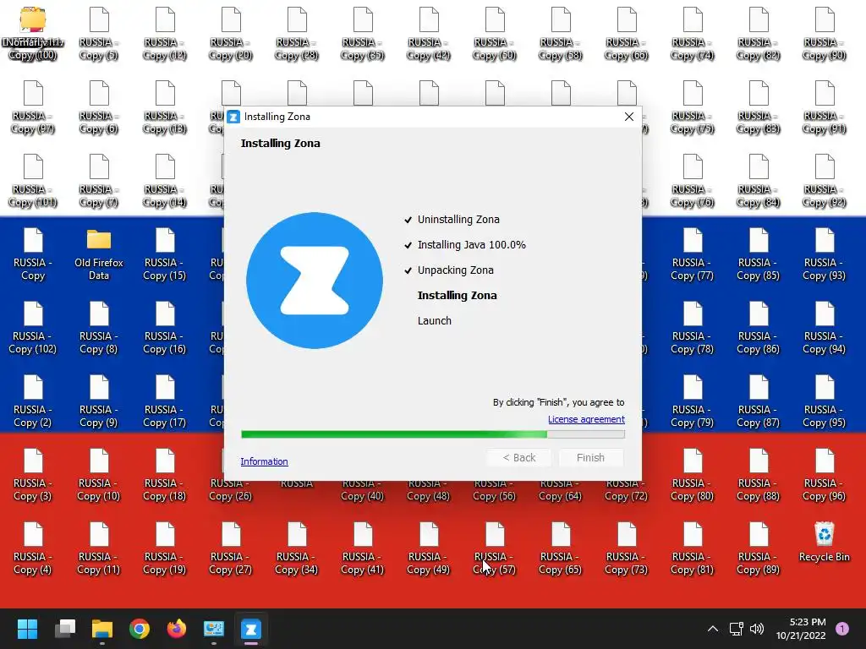Select the RUSSIA - Copy (15) file

(165, 254)
